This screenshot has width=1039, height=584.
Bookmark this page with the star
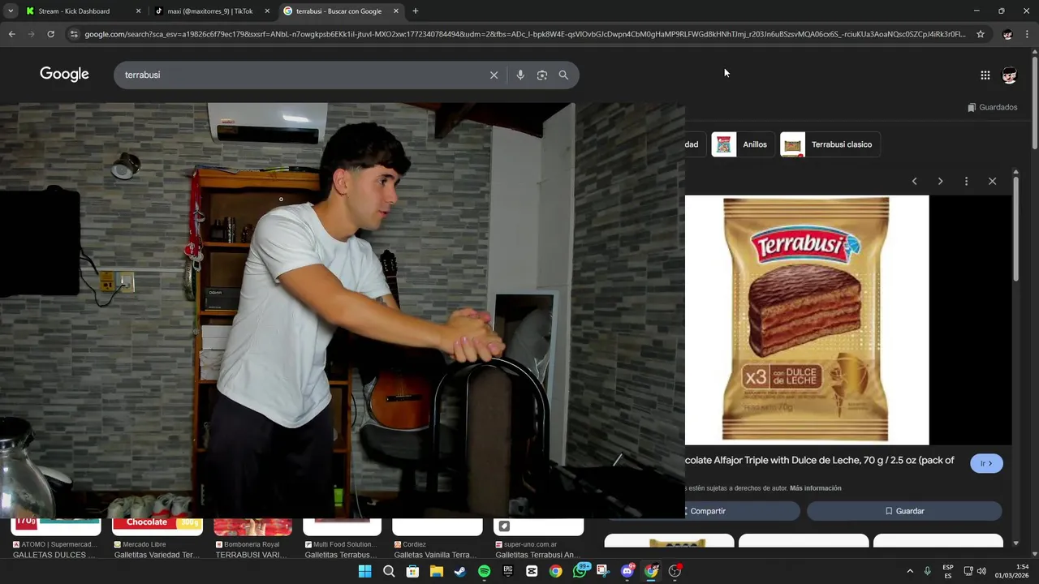tap(981, 34)
